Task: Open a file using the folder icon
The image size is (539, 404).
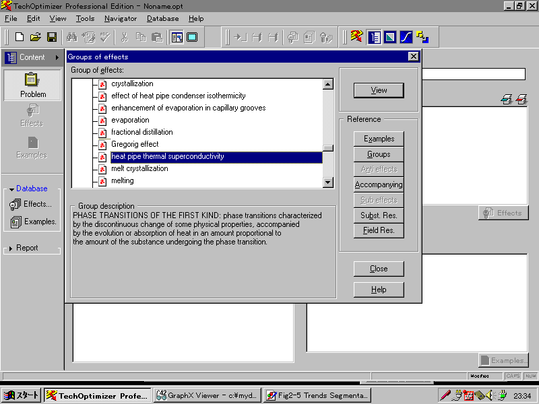Action: pos(36,37)
